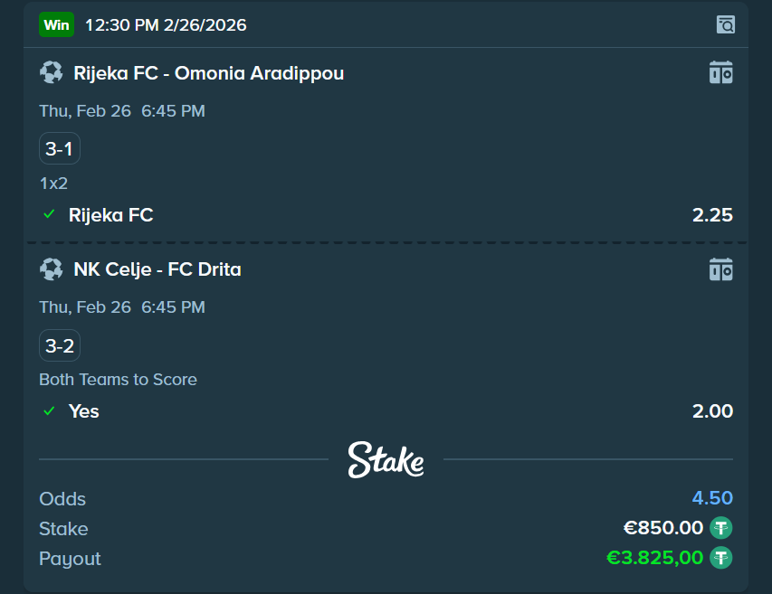Viewport: 772px width, 594px height.
Task: Select the 3-1 score badge
Action: tap(59, 147)
